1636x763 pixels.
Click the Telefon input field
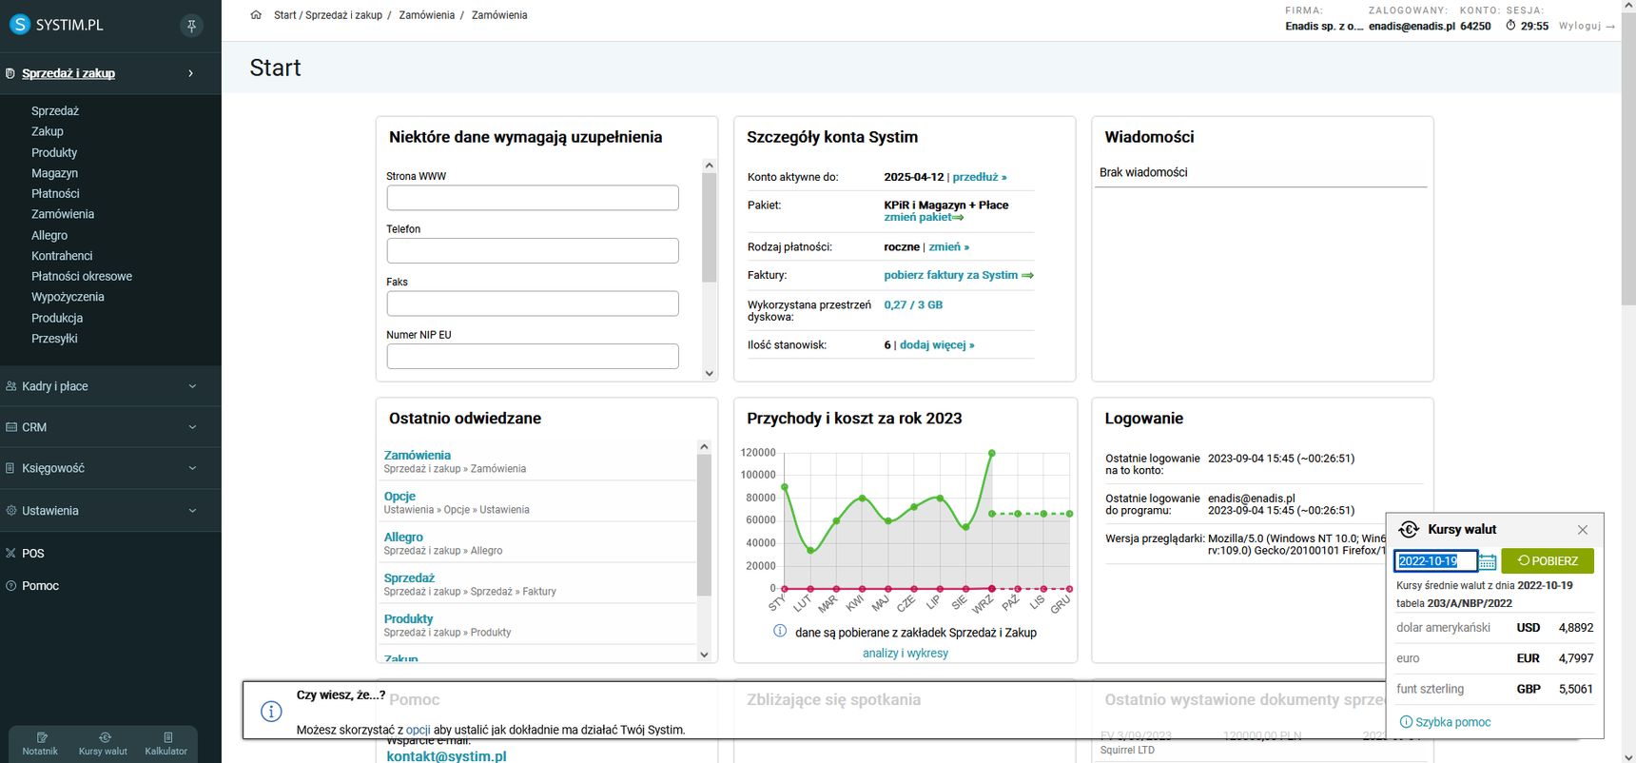pos(533,250)
